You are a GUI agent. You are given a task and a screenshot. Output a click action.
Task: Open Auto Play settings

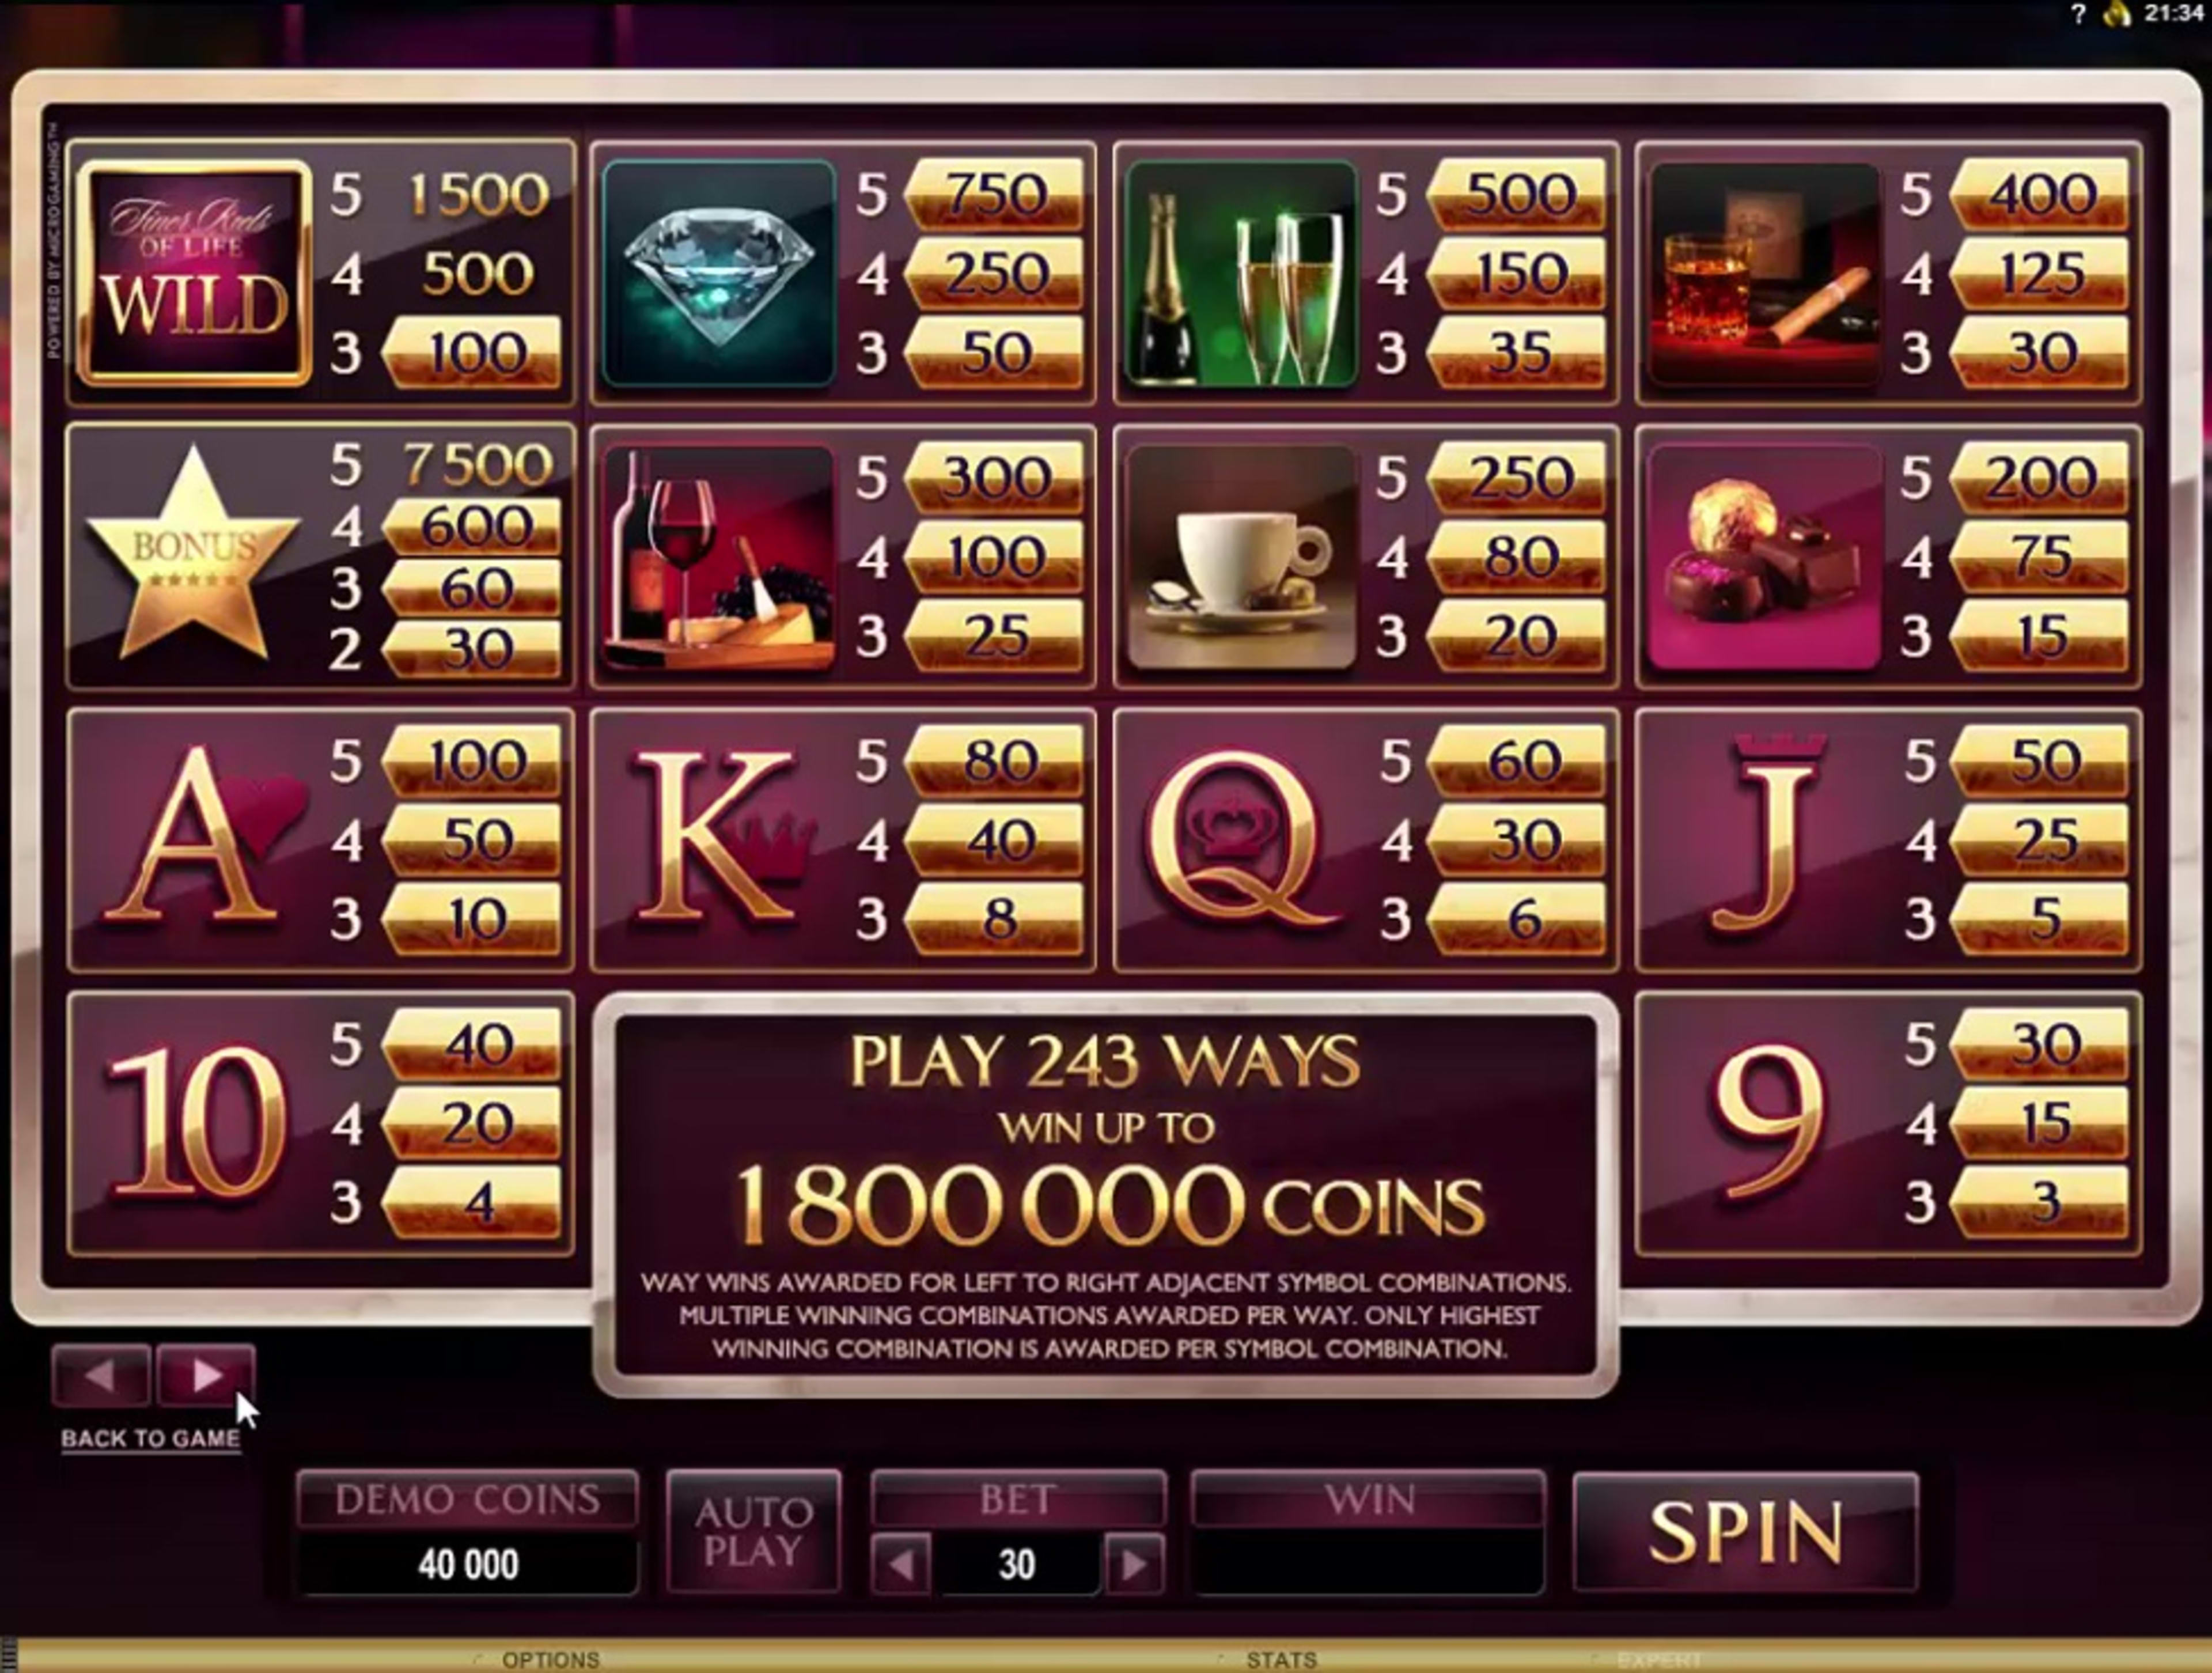tap(753, 1530)
